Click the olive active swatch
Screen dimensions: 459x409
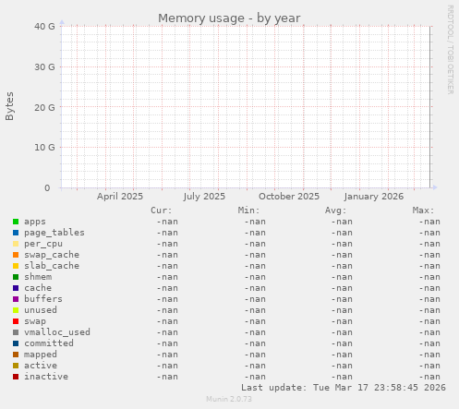point(16,366)
